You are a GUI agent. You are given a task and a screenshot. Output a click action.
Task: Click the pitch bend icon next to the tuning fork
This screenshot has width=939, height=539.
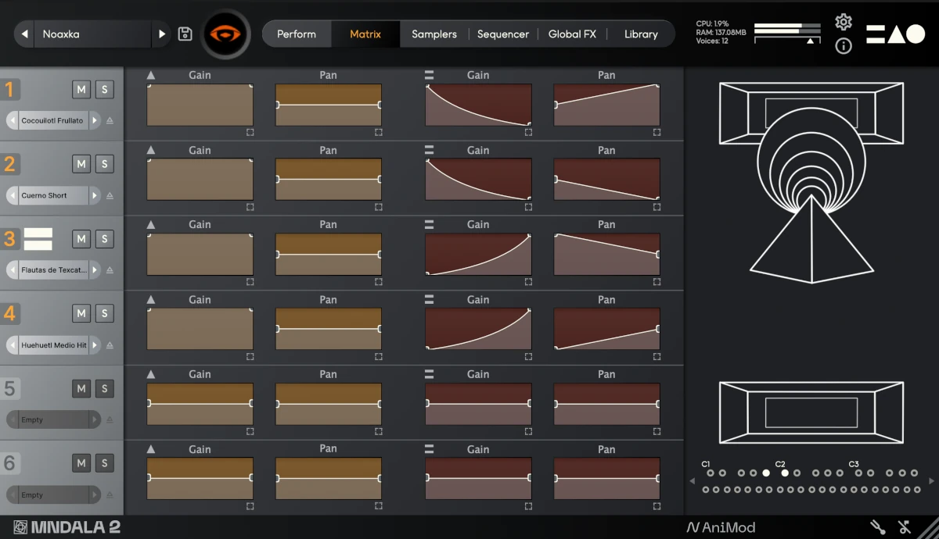point(905,526)
